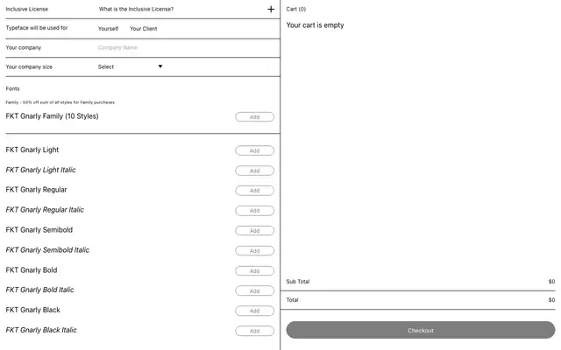Add FKT Gnarly Semibold to cart

255,231
